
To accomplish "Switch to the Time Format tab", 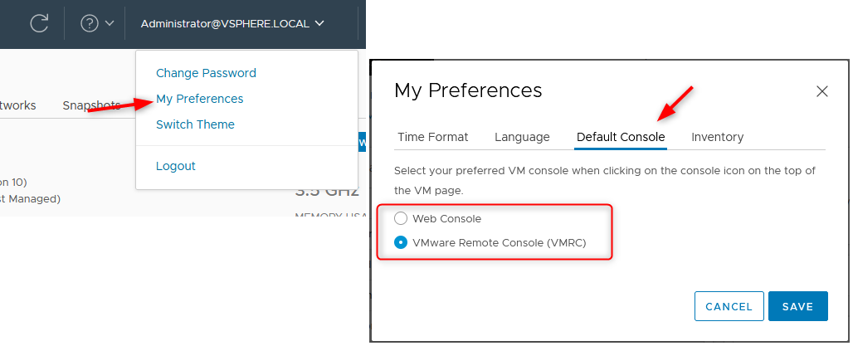I will (432, 137).
